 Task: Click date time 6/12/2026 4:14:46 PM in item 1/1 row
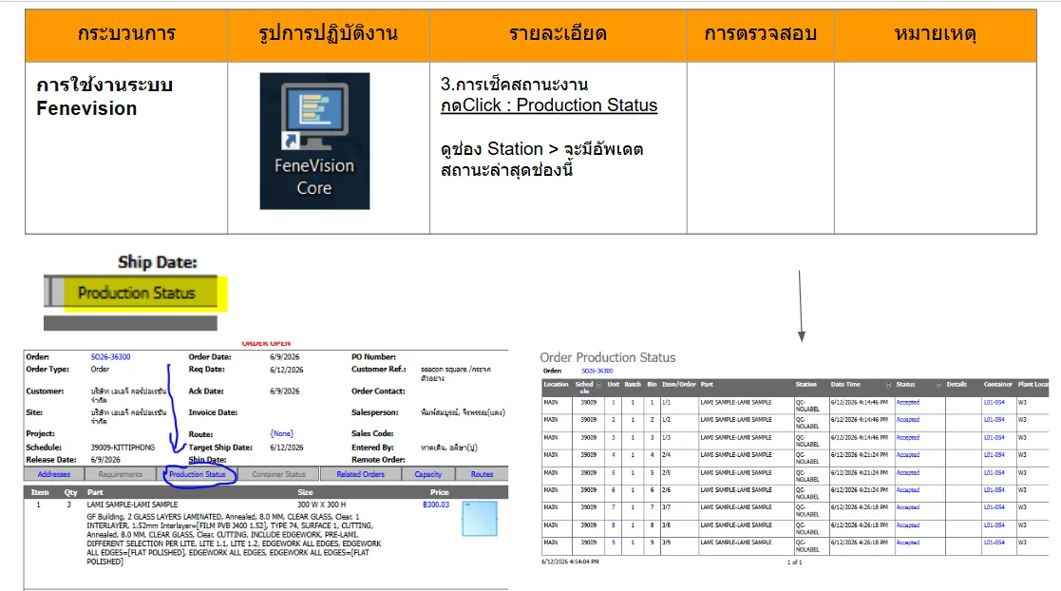tap(860, 402)
